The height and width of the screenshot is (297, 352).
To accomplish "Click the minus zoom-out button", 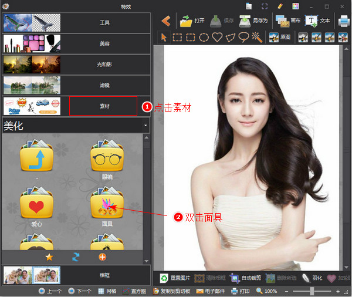I will click(286, 291).
